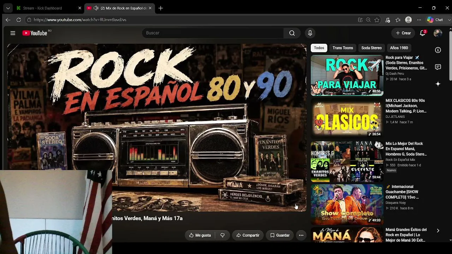Open the Show Completo festival thumbnail
452x254 pixels.
347,205
